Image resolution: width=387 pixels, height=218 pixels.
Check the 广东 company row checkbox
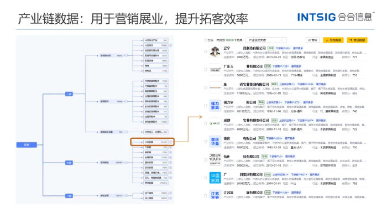tap(205, 69)
